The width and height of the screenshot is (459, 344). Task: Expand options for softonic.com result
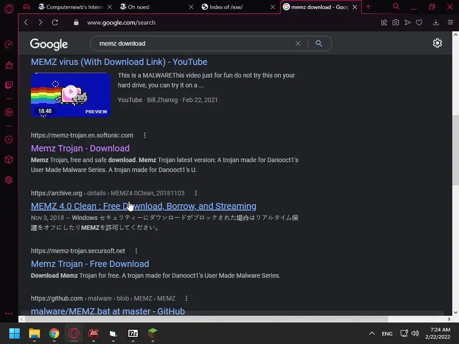[x=145, y=135]
